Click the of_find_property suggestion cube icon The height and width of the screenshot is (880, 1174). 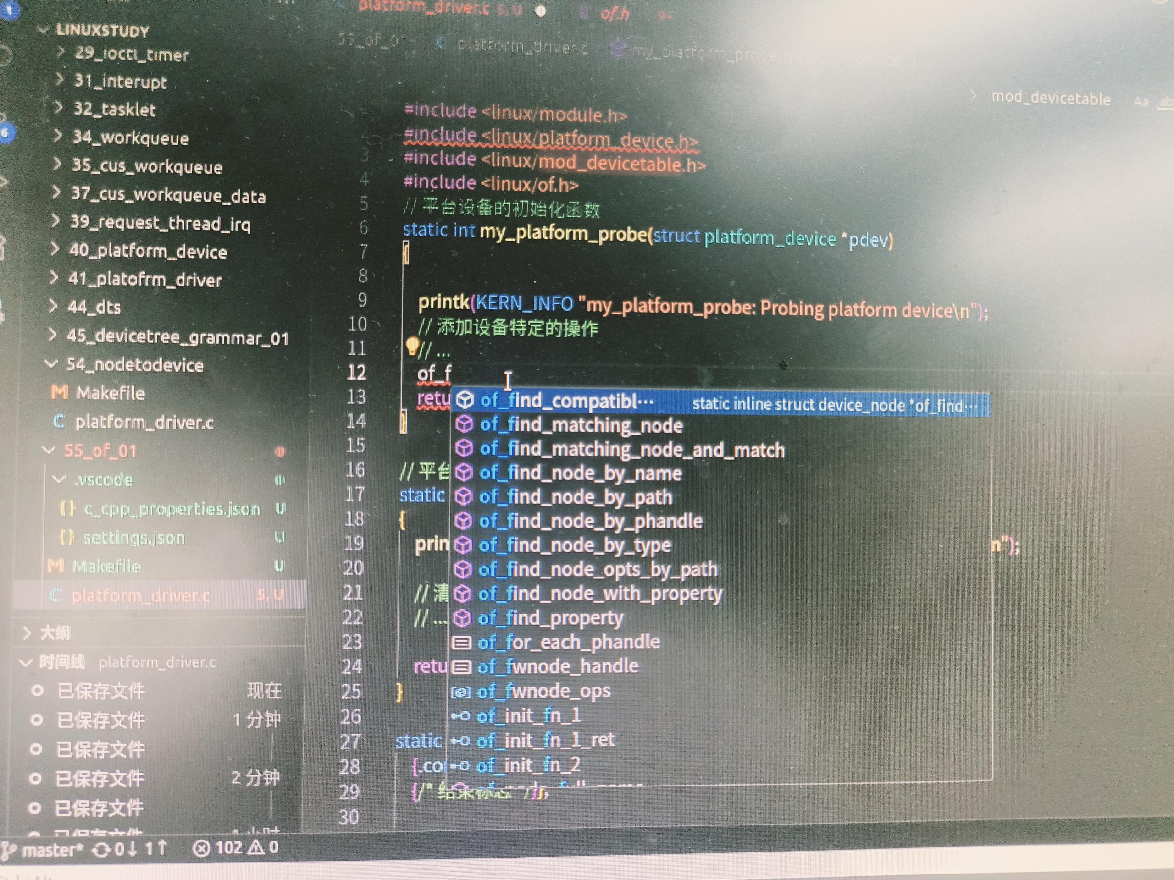(463, 617)
